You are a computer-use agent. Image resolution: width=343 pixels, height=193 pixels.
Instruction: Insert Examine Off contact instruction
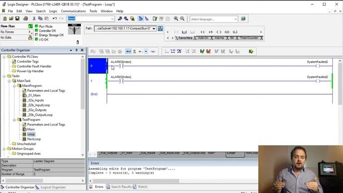pyautogui.click(x=211, y=32)
